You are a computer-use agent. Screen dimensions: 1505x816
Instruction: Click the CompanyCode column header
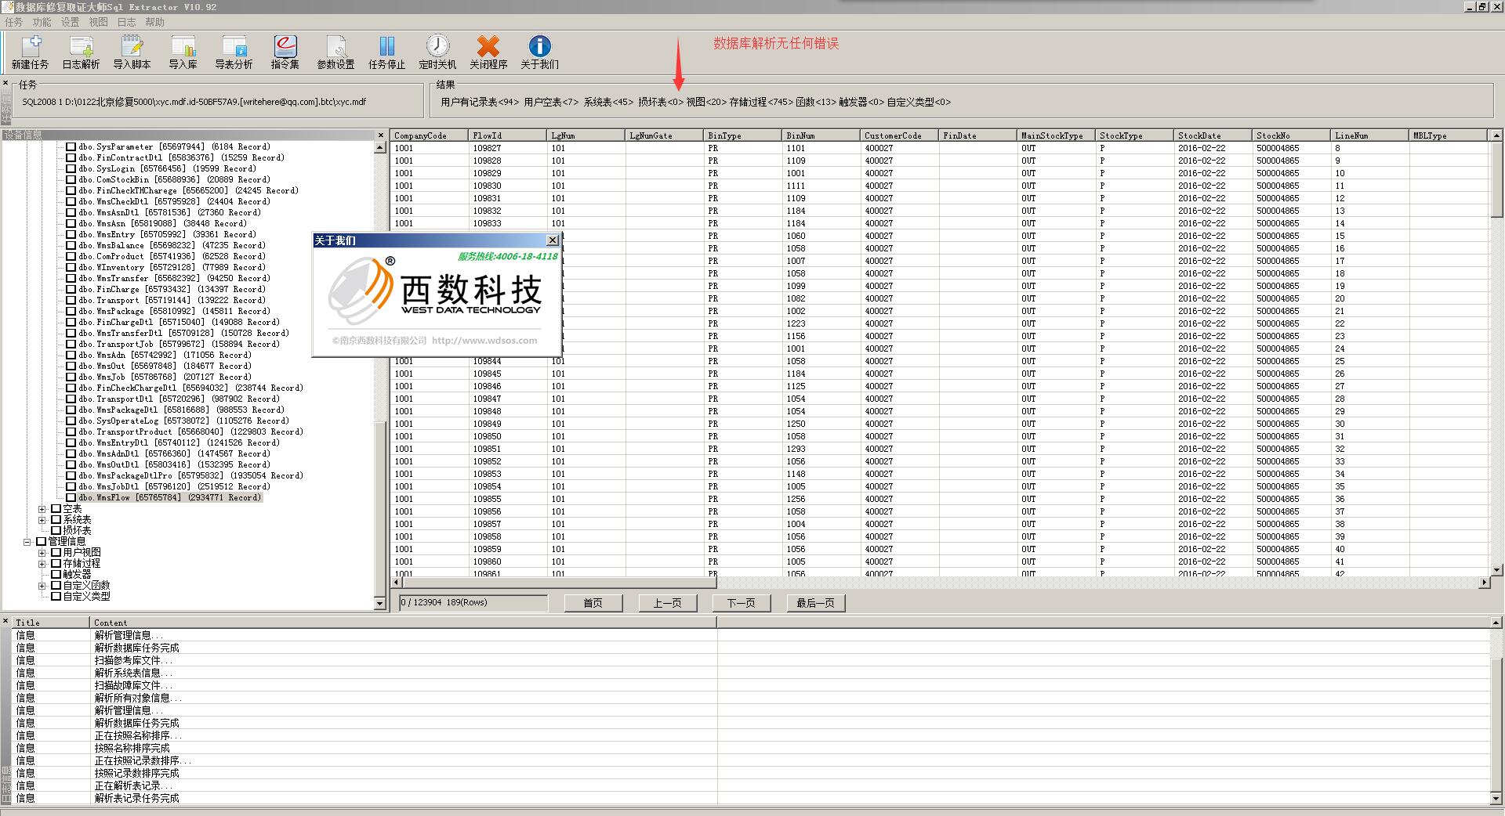tap(430, 135)
